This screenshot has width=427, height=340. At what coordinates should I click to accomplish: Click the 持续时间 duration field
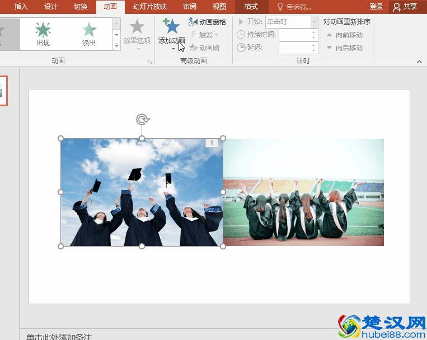pyautogui.click(x=295, y=35)
